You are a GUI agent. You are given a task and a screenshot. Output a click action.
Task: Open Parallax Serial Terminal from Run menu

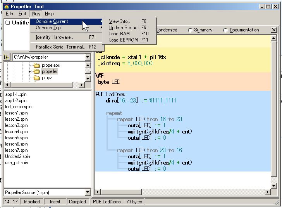pos(60,47)
